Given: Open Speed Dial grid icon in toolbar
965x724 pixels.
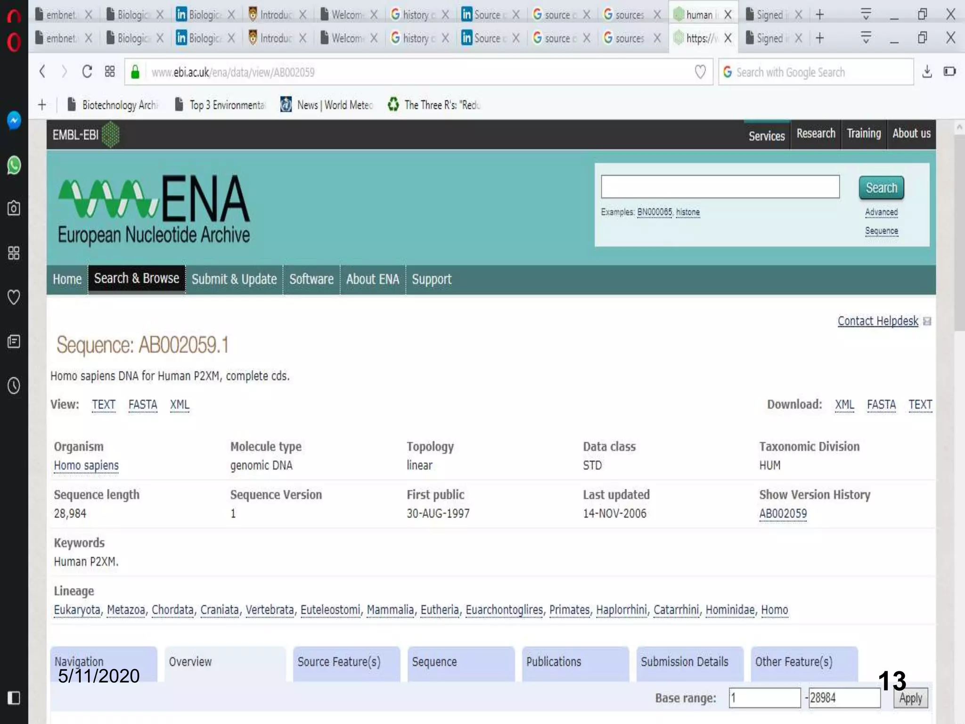Looking at the screenshot, I should pos(110,72).
